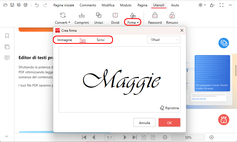Go to the first page
The height and width of the screenshot is (142, 237).
click(x=84, y=137)
